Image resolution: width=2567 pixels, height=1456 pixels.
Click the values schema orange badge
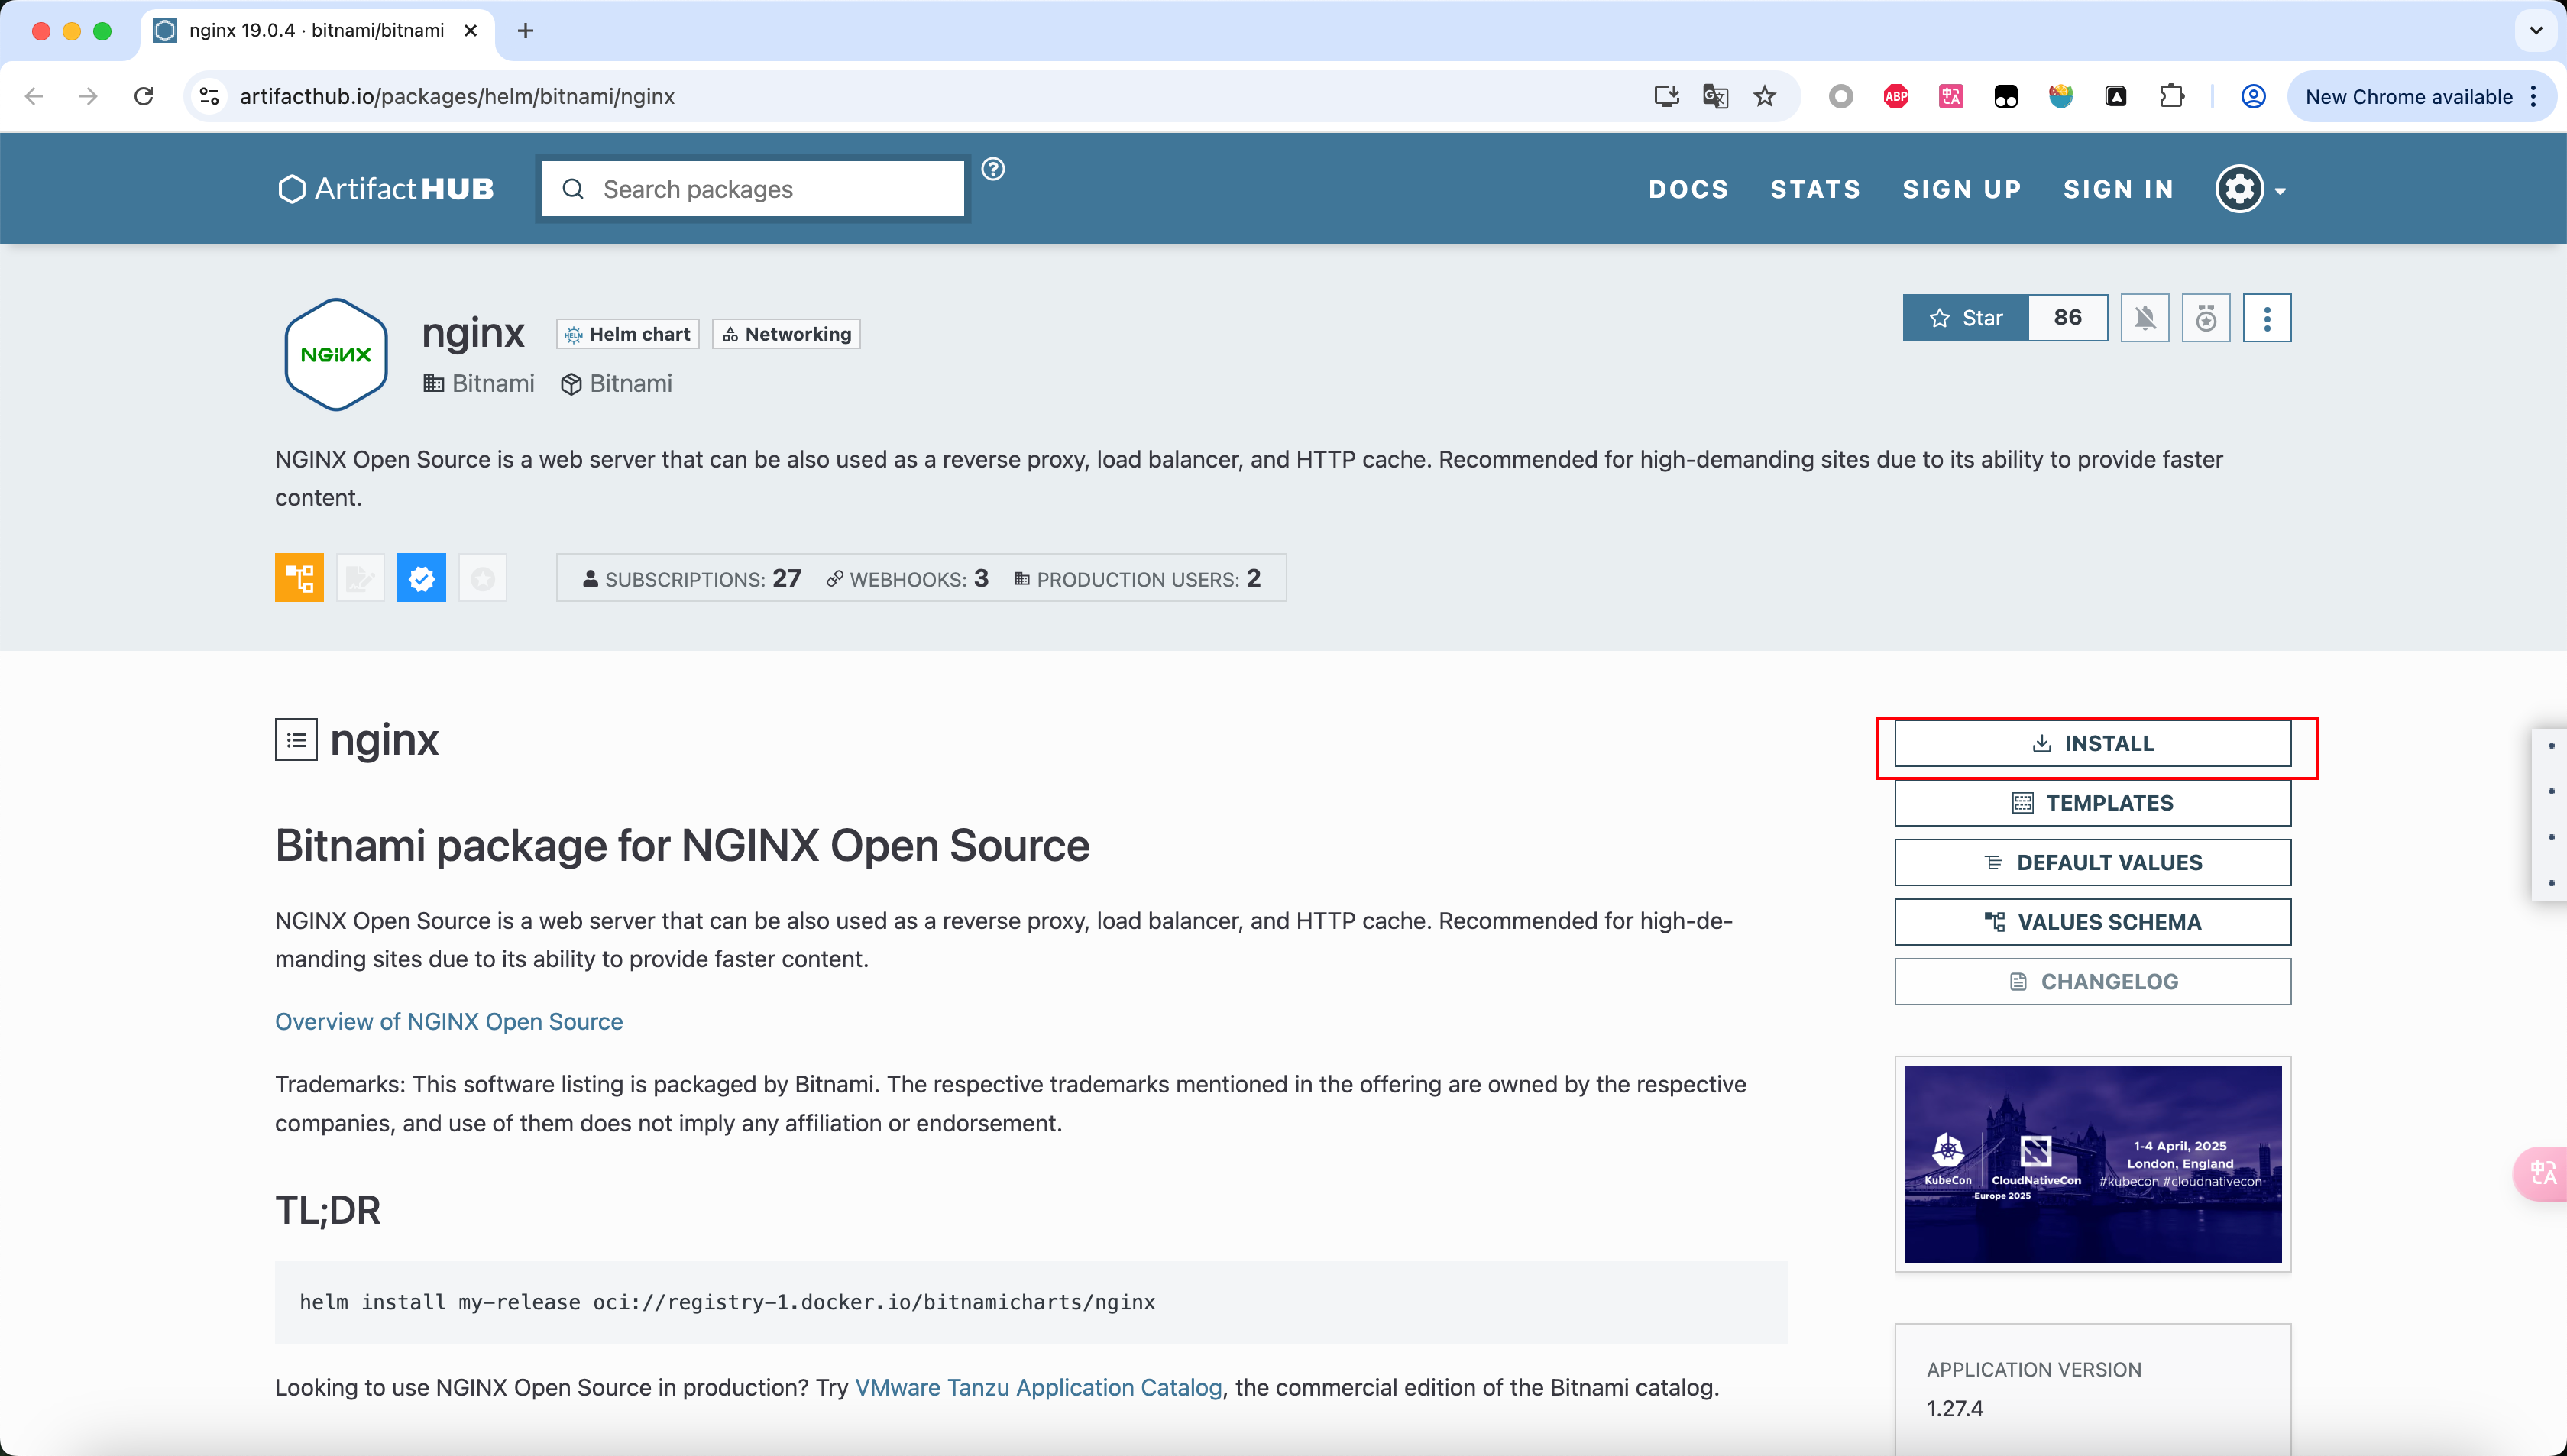coord(299,578)
